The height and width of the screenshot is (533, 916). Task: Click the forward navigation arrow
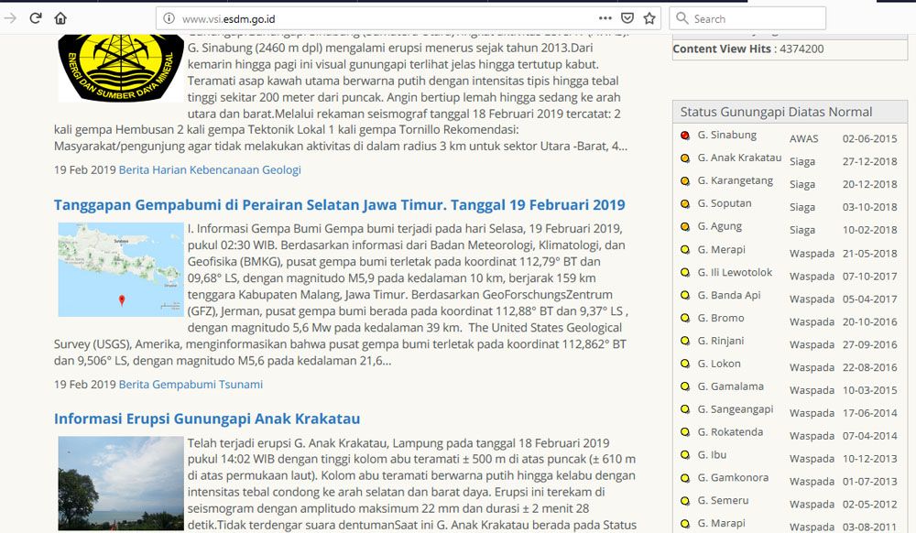[11, 18]
